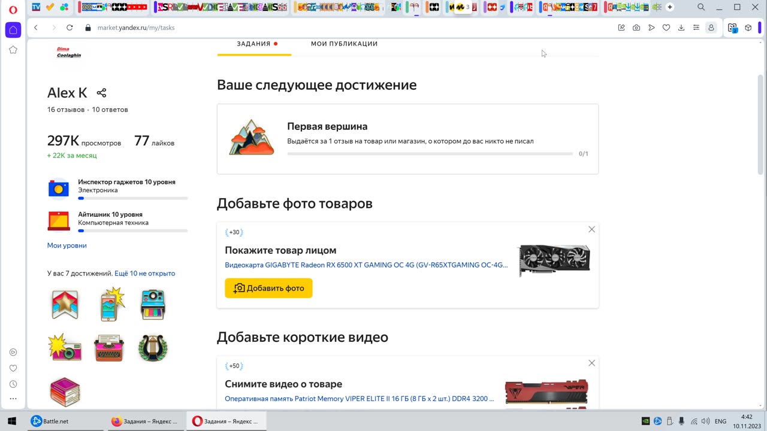Open the Windows Start menu
Viewport: 767px width, 431px height.
[x=11, y=421]
